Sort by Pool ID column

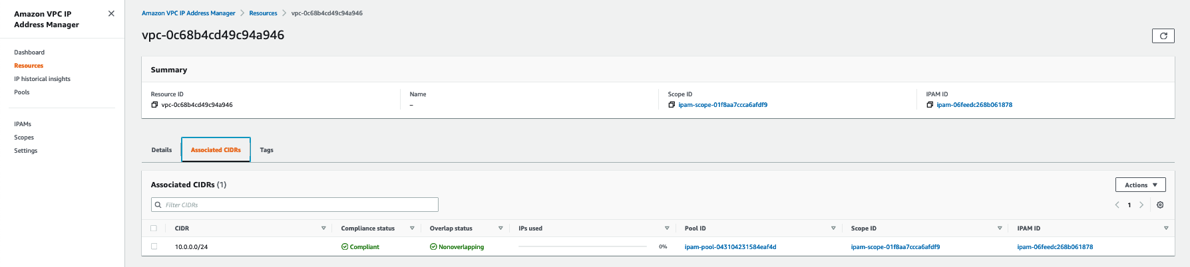833,228
